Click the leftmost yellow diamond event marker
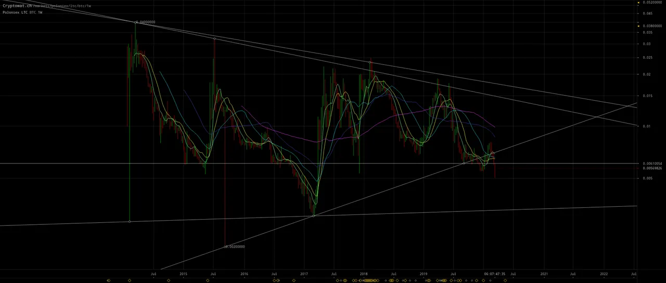This screenshot has height=283, width=666. tap(108, 280)
